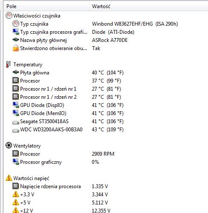Select the Właściwości czujnika group row

(37, 16)
